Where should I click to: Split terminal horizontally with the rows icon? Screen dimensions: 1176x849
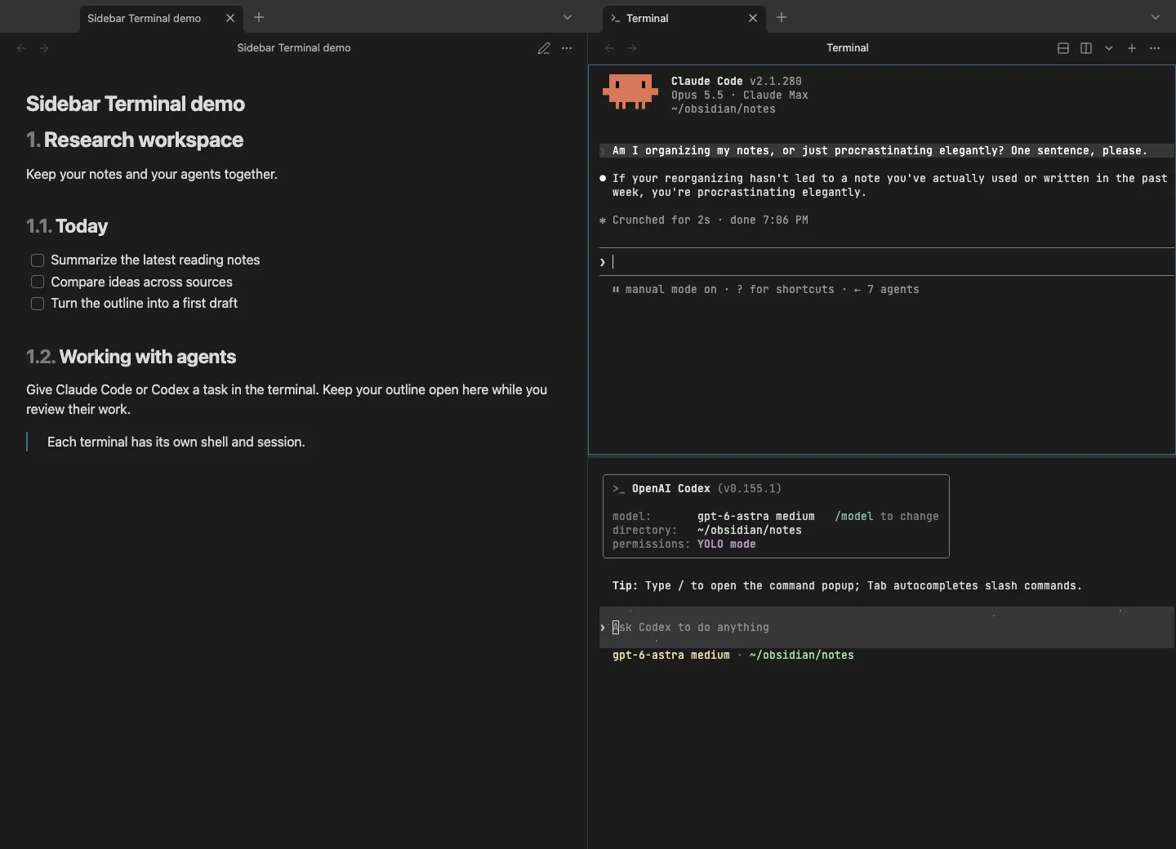pyautogui.click(x=1063, y=48)
